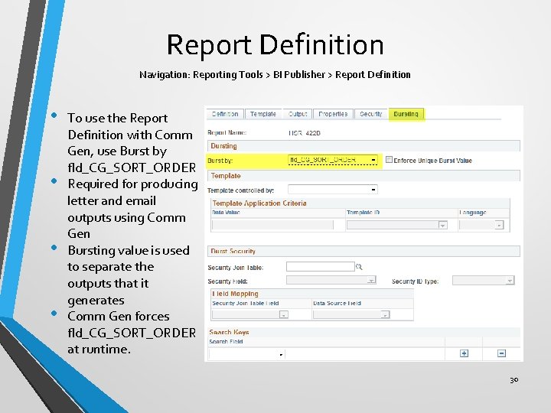Screen dimensions: 551x413
Task: Add a Search Keys row with plus
Action: [x=464, y=353]
